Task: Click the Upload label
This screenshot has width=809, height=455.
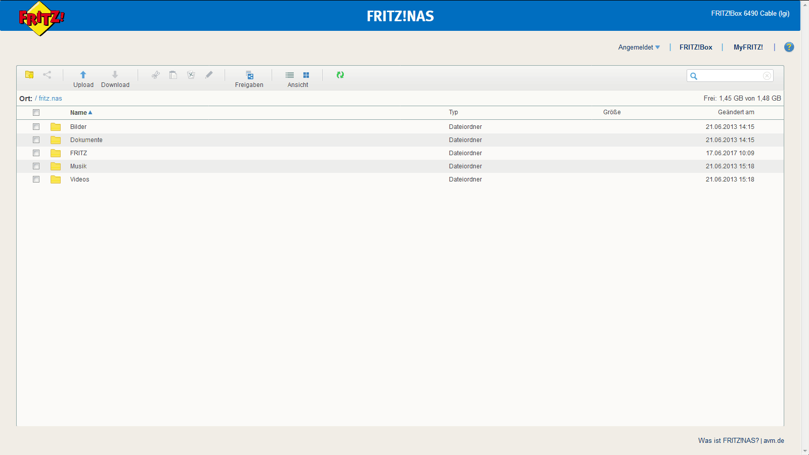Action: (x=83, y=85)
